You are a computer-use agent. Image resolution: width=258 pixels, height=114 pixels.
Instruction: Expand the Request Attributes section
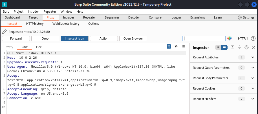pos(253,57)
